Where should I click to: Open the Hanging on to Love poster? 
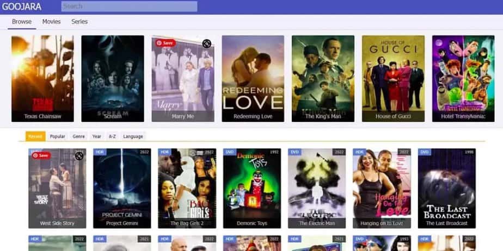(x=382, y=188)
